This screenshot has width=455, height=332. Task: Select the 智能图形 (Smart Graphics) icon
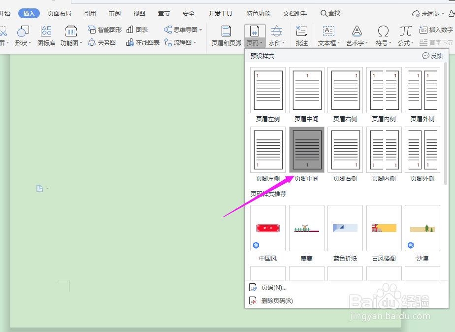click(104, 29)
